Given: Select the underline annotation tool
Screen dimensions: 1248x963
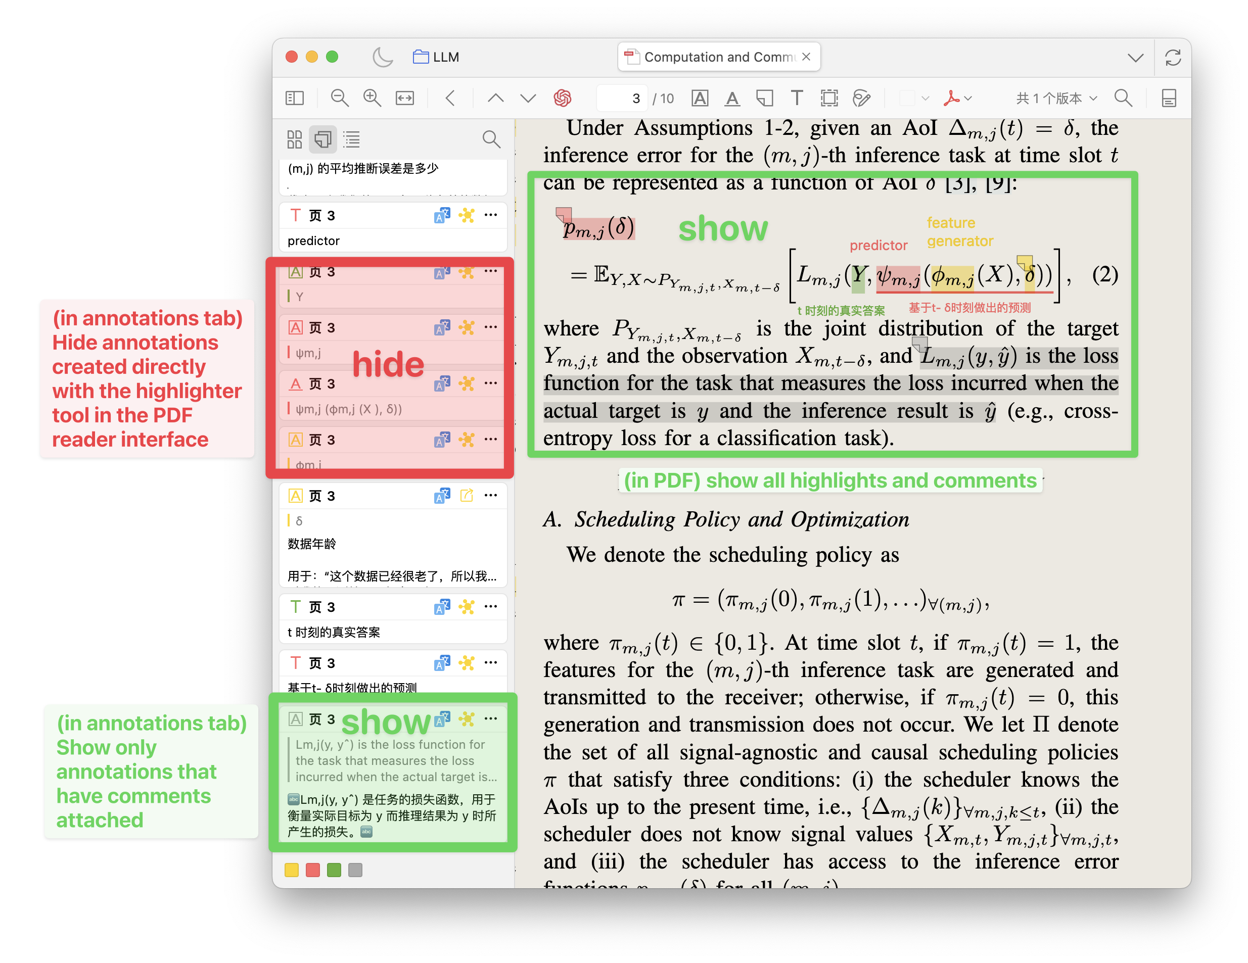Looking at the screenshot, I should click(731, 98).
